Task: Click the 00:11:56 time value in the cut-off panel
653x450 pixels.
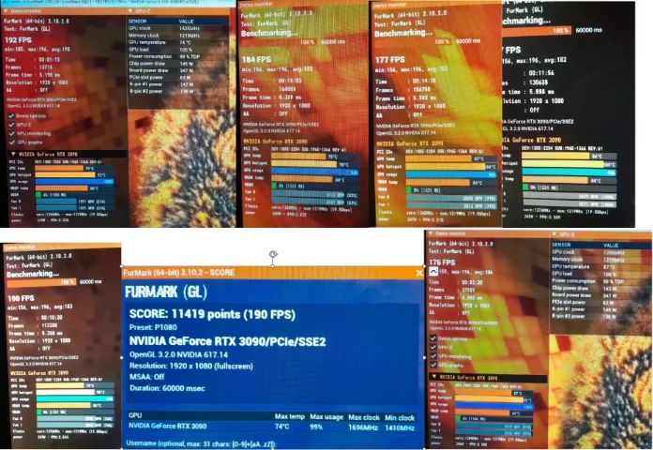Action: tap(541, 72)
